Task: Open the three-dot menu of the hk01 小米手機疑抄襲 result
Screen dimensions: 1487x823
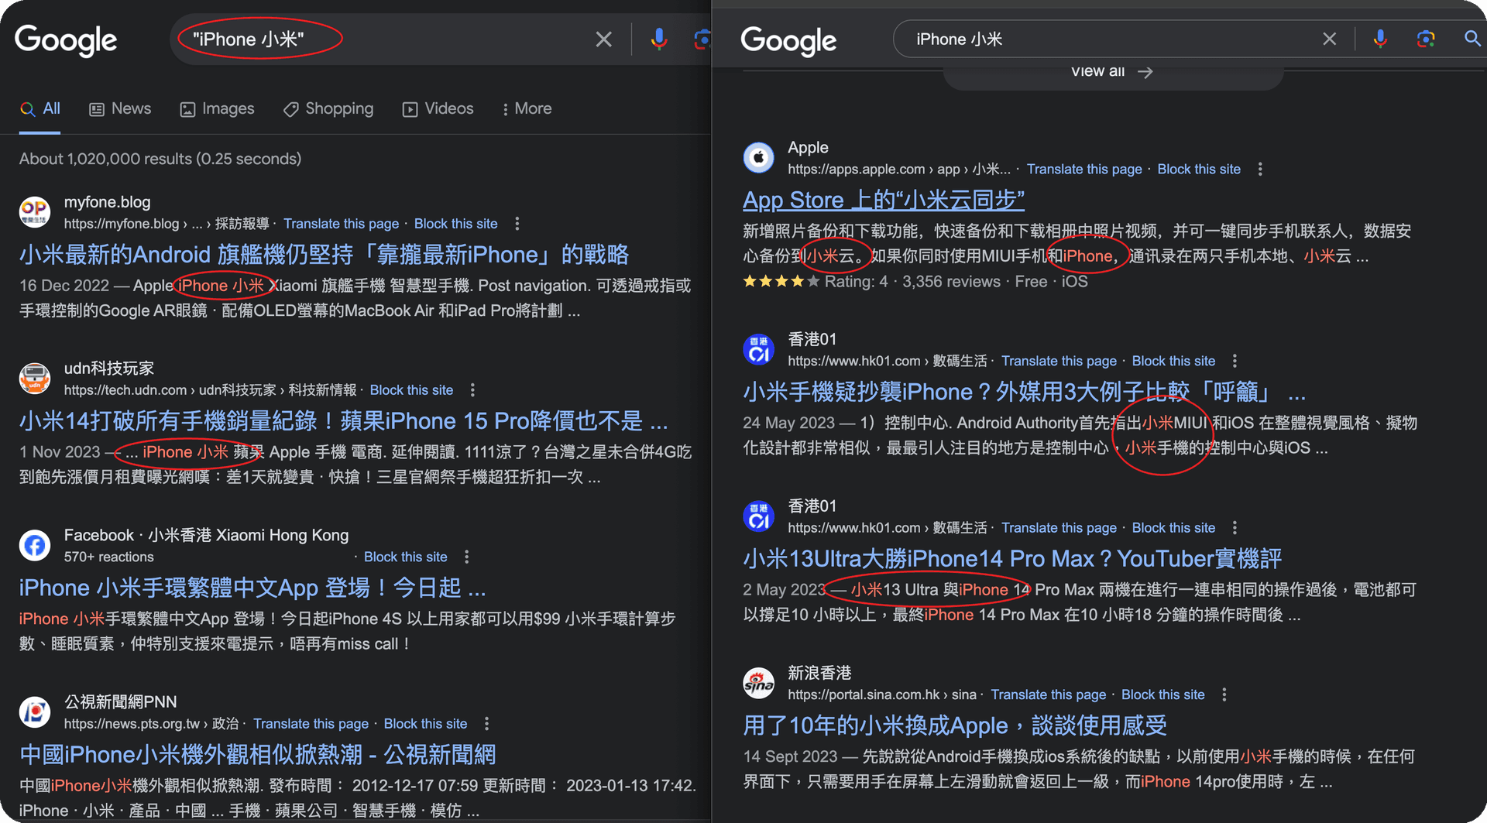Action: (x=1235, y=361)
